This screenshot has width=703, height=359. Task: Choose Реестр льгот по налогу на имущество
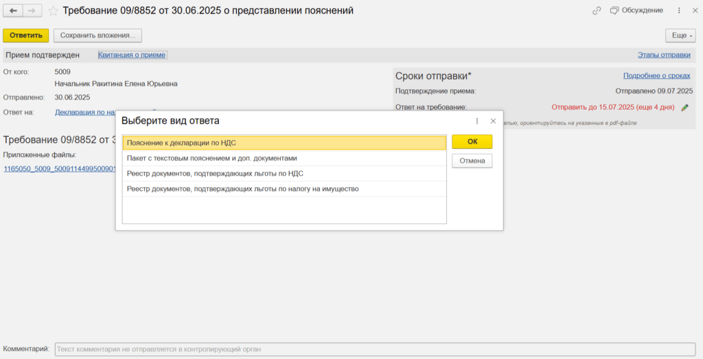284,189
